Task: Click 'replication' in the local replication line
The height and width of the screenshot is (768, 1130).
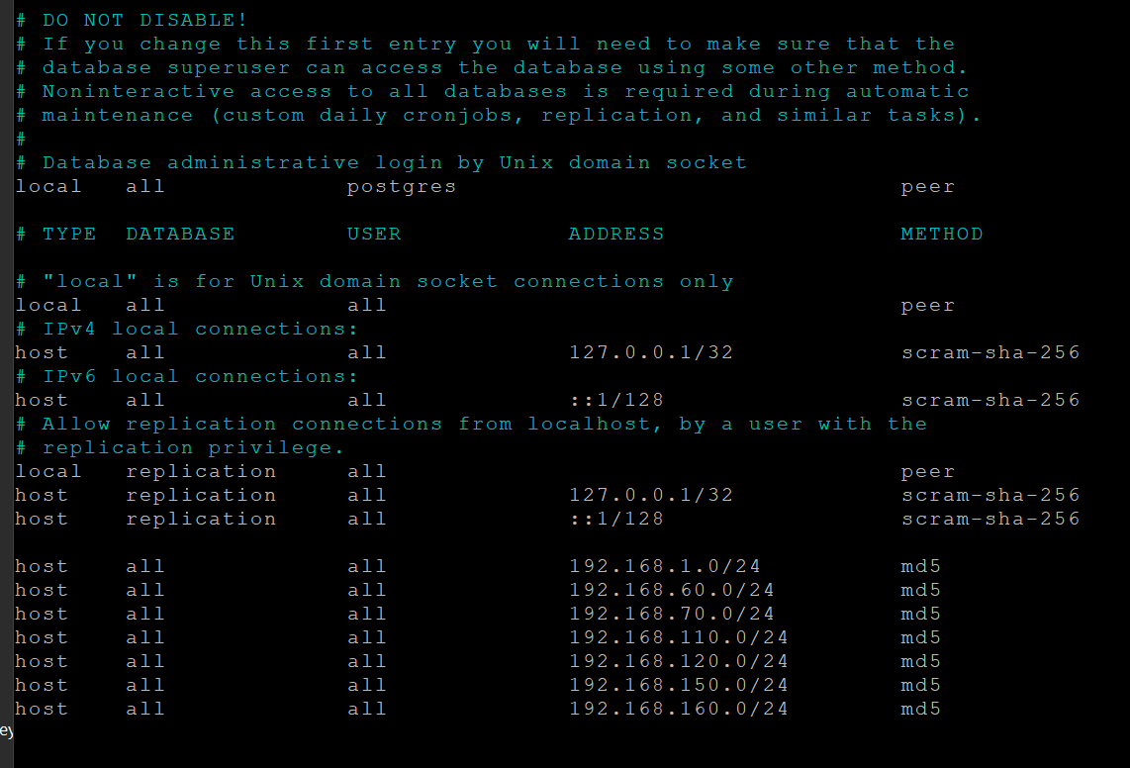Action: tap(201, 472)
